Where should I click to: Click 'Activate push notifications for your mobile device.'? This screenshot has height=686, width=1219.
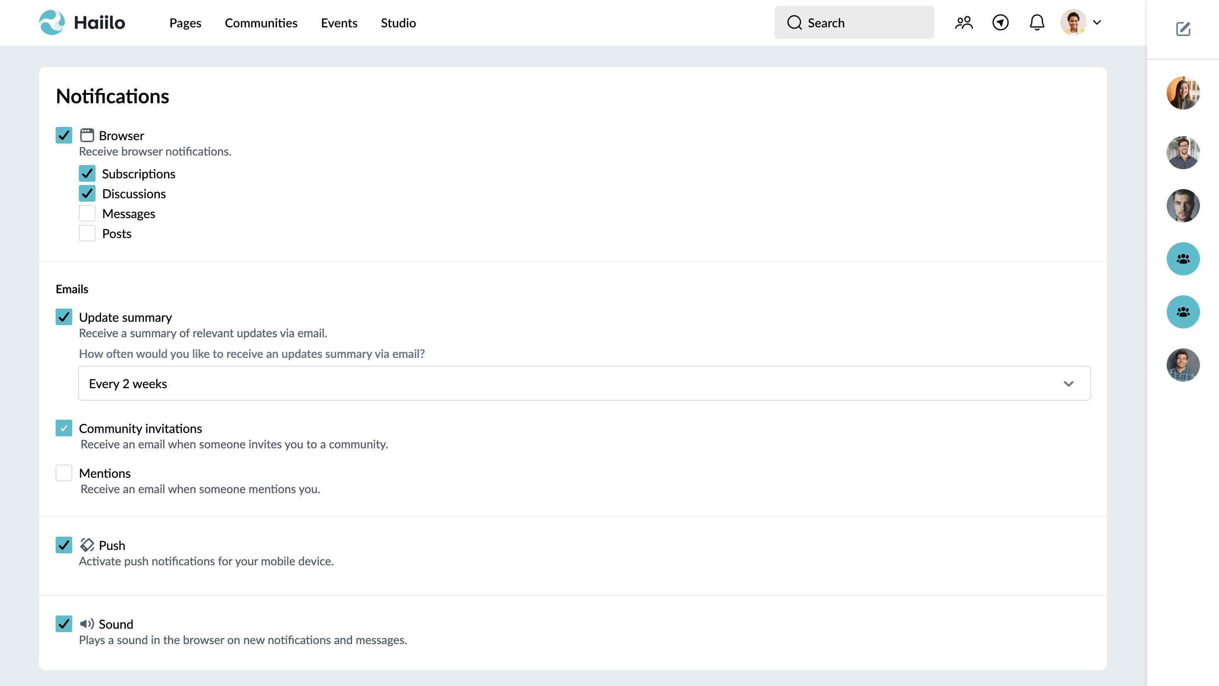pos(206,561)
